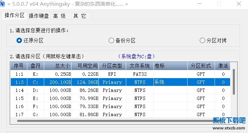Screen dimensions: 248x133
Task: Click the 文件系统 column header
Action: (x=140, y=66)
